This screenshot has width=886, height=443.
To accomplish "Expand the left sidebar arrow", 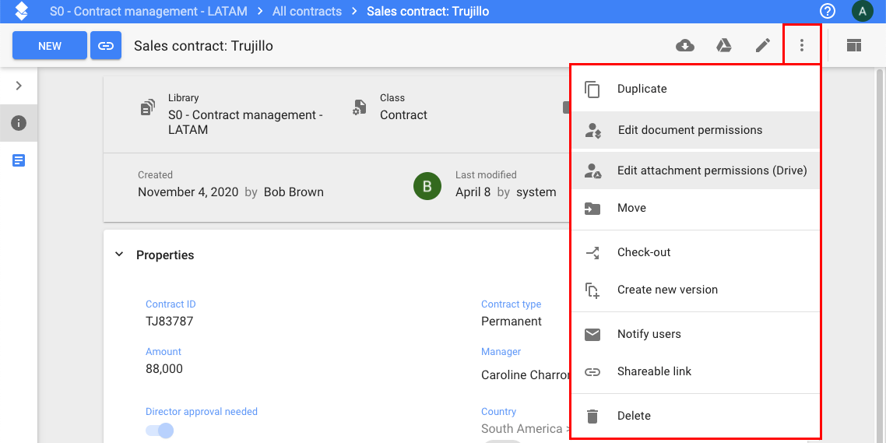I will point(19,86).
